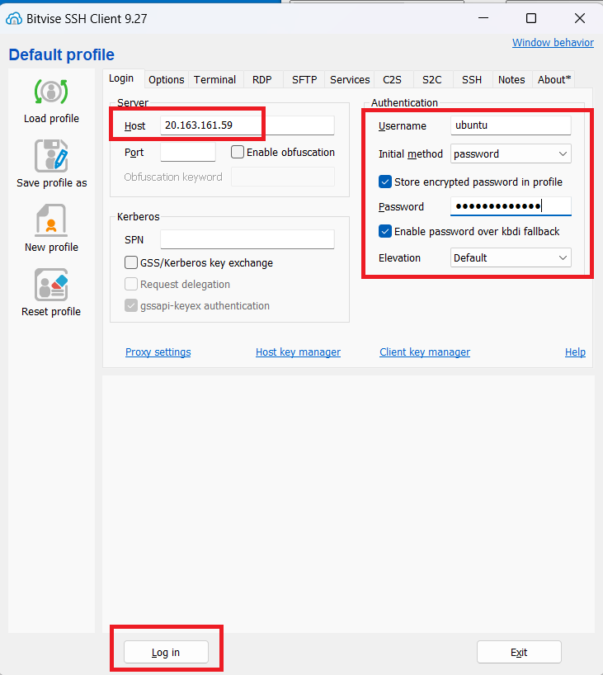Screen dimensions: 603x675
Task: Enable GSS/Kerberos key exchange
Action: [x=131, y=262]
